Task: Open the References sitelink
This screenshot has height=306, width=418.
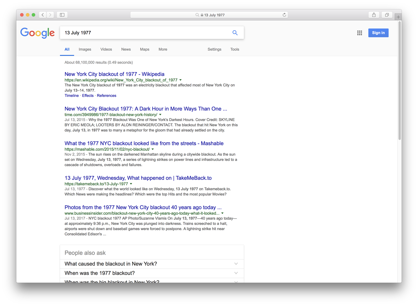Action: tap(107, 96)
